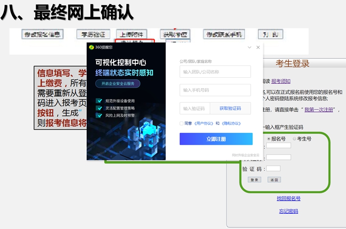Close the 360提醒您 popup window
Image resolution: width=346 pixels, height=229 pixels.
(258, 47)
